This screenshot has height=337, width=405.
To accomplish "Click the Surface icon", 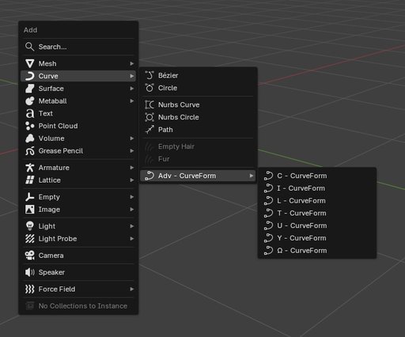I will click(30, 89).
